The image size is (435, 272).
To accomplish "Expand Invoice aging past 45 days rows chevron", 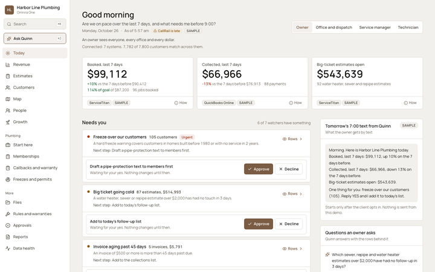I will [x=301, y=249].
